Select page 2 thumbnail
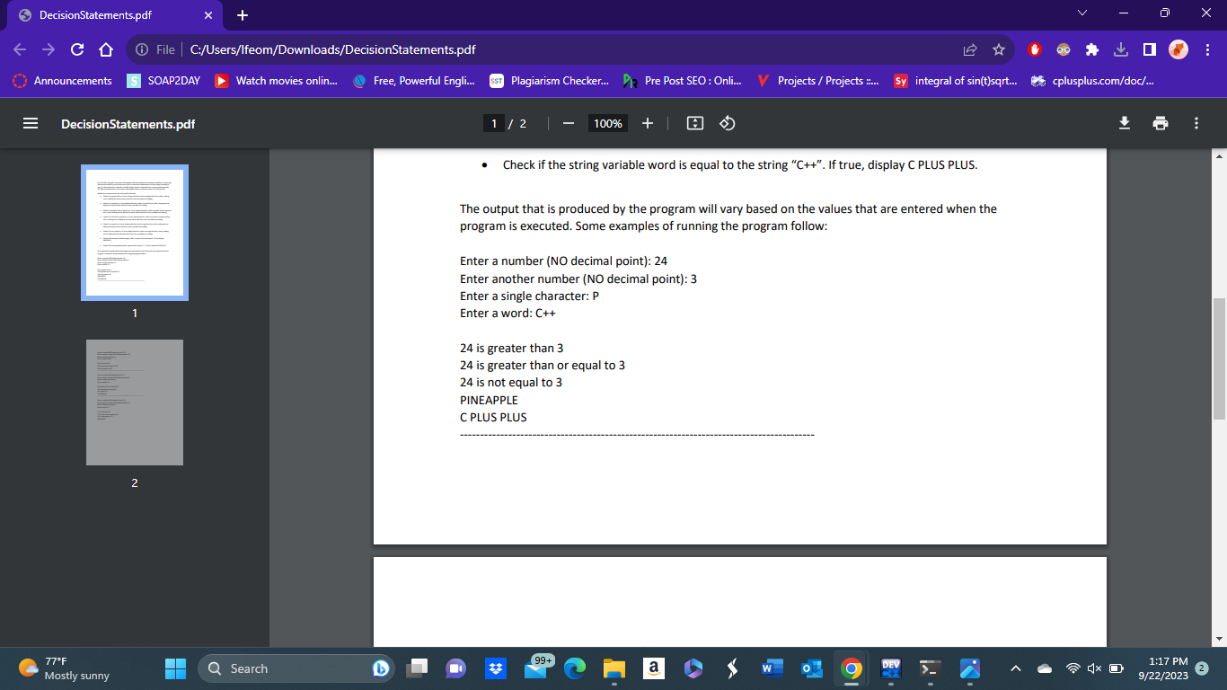Screen dimensions: 1227x690 pyautogui.click(x=135, y=402)
